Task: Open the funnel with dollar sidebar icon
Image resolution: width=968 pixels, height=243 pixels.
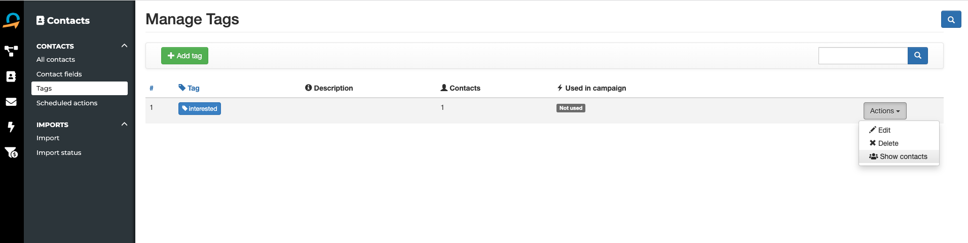Action: [x=11, y=152]
